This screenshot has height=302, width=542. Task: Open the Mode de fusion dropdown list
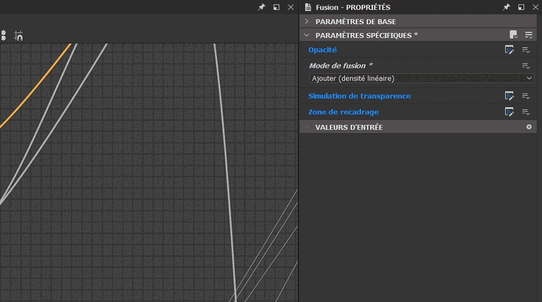tap(421, 78)
